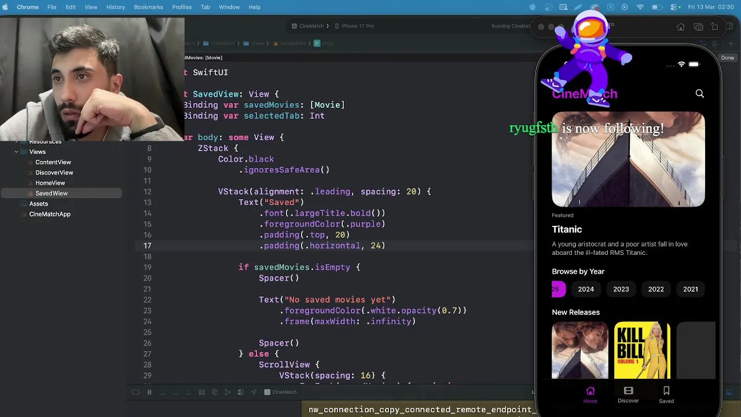The height and width of the screenshot is (417, 741).
Task: Open the File menu
Action: tap(52, 7)
